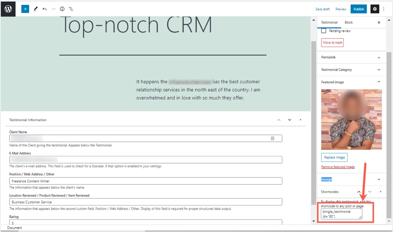Move the Shortcodes panel down

(370, 192)
